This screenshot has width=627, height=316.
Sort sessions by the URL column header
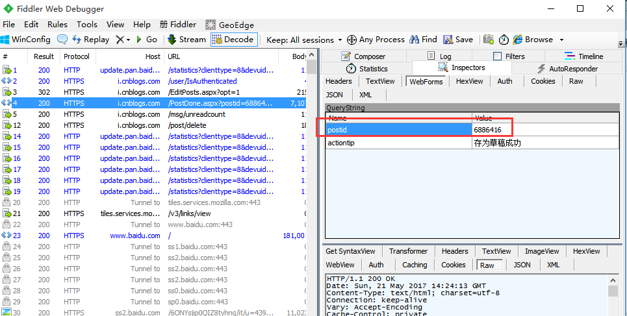(221, 56)
